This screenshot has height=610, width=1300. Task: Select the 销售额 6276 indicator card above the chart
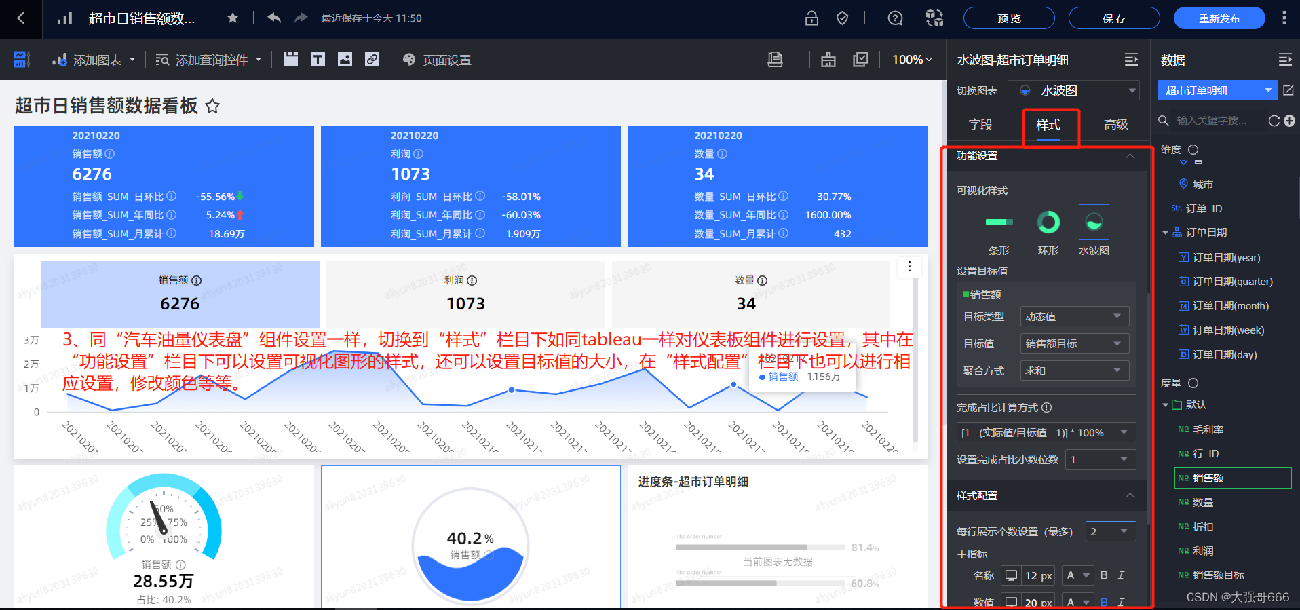coord(180,294)
